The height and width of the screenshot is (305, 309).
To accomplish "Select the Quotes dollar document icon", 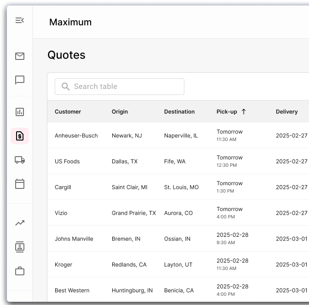I will click(x=20, y=136).
